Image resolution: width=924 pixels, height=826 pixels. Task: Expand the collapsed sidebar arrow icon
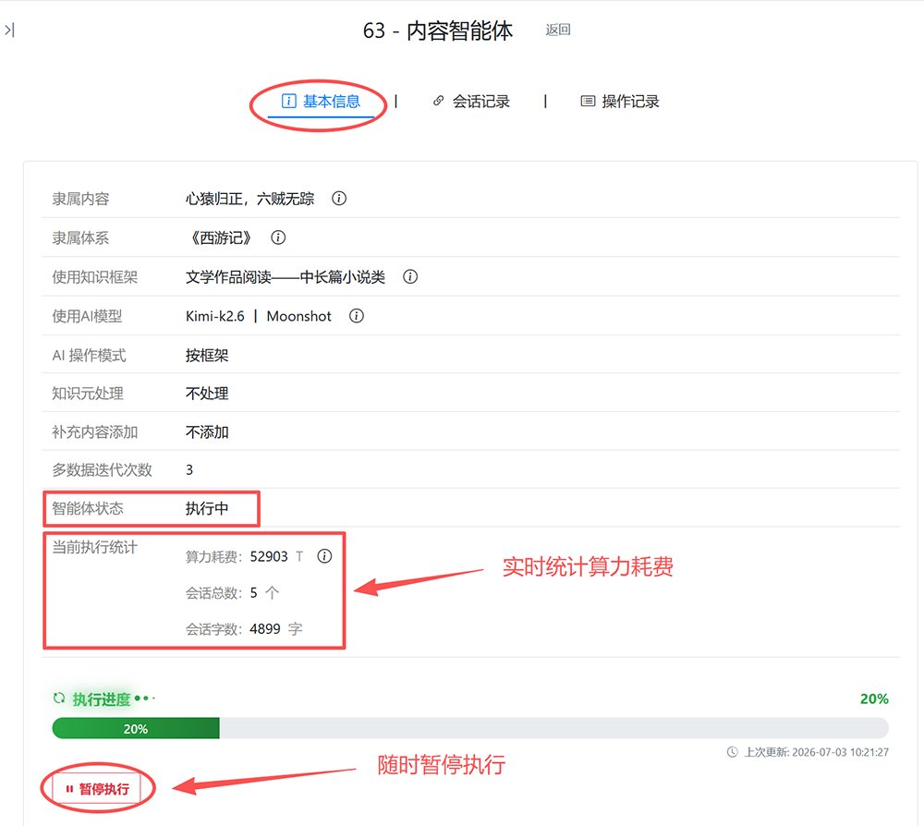click(9, 30)
